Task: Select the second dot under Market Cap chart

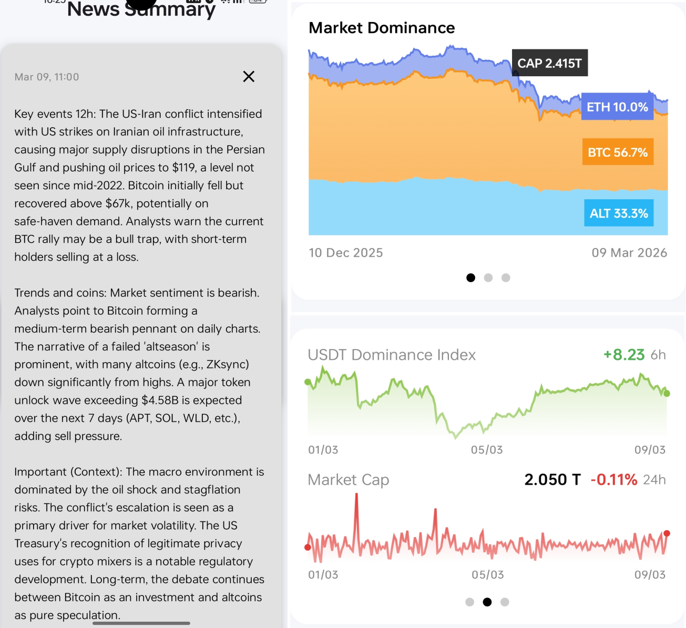Action: pyautogui.click(x=487, y=602)
